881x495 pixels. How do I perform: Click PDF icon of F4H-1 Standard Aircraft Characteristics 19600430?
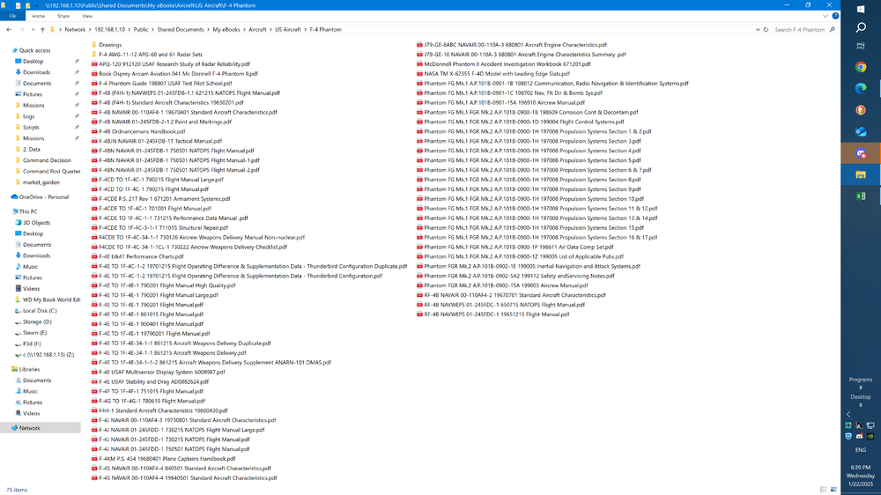pos(94,410)
